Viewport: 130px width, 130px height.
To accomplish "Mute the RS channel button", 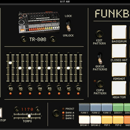I will tap(49, 88).
